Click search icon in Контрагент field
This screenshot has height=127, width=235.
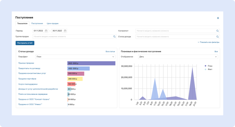click(217, 31)
